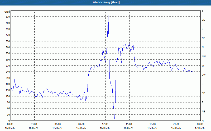The height and width of the screenshot is (131, 211).
Task: Click the 21:00 time axis label
Action: (x=177, y=124)
